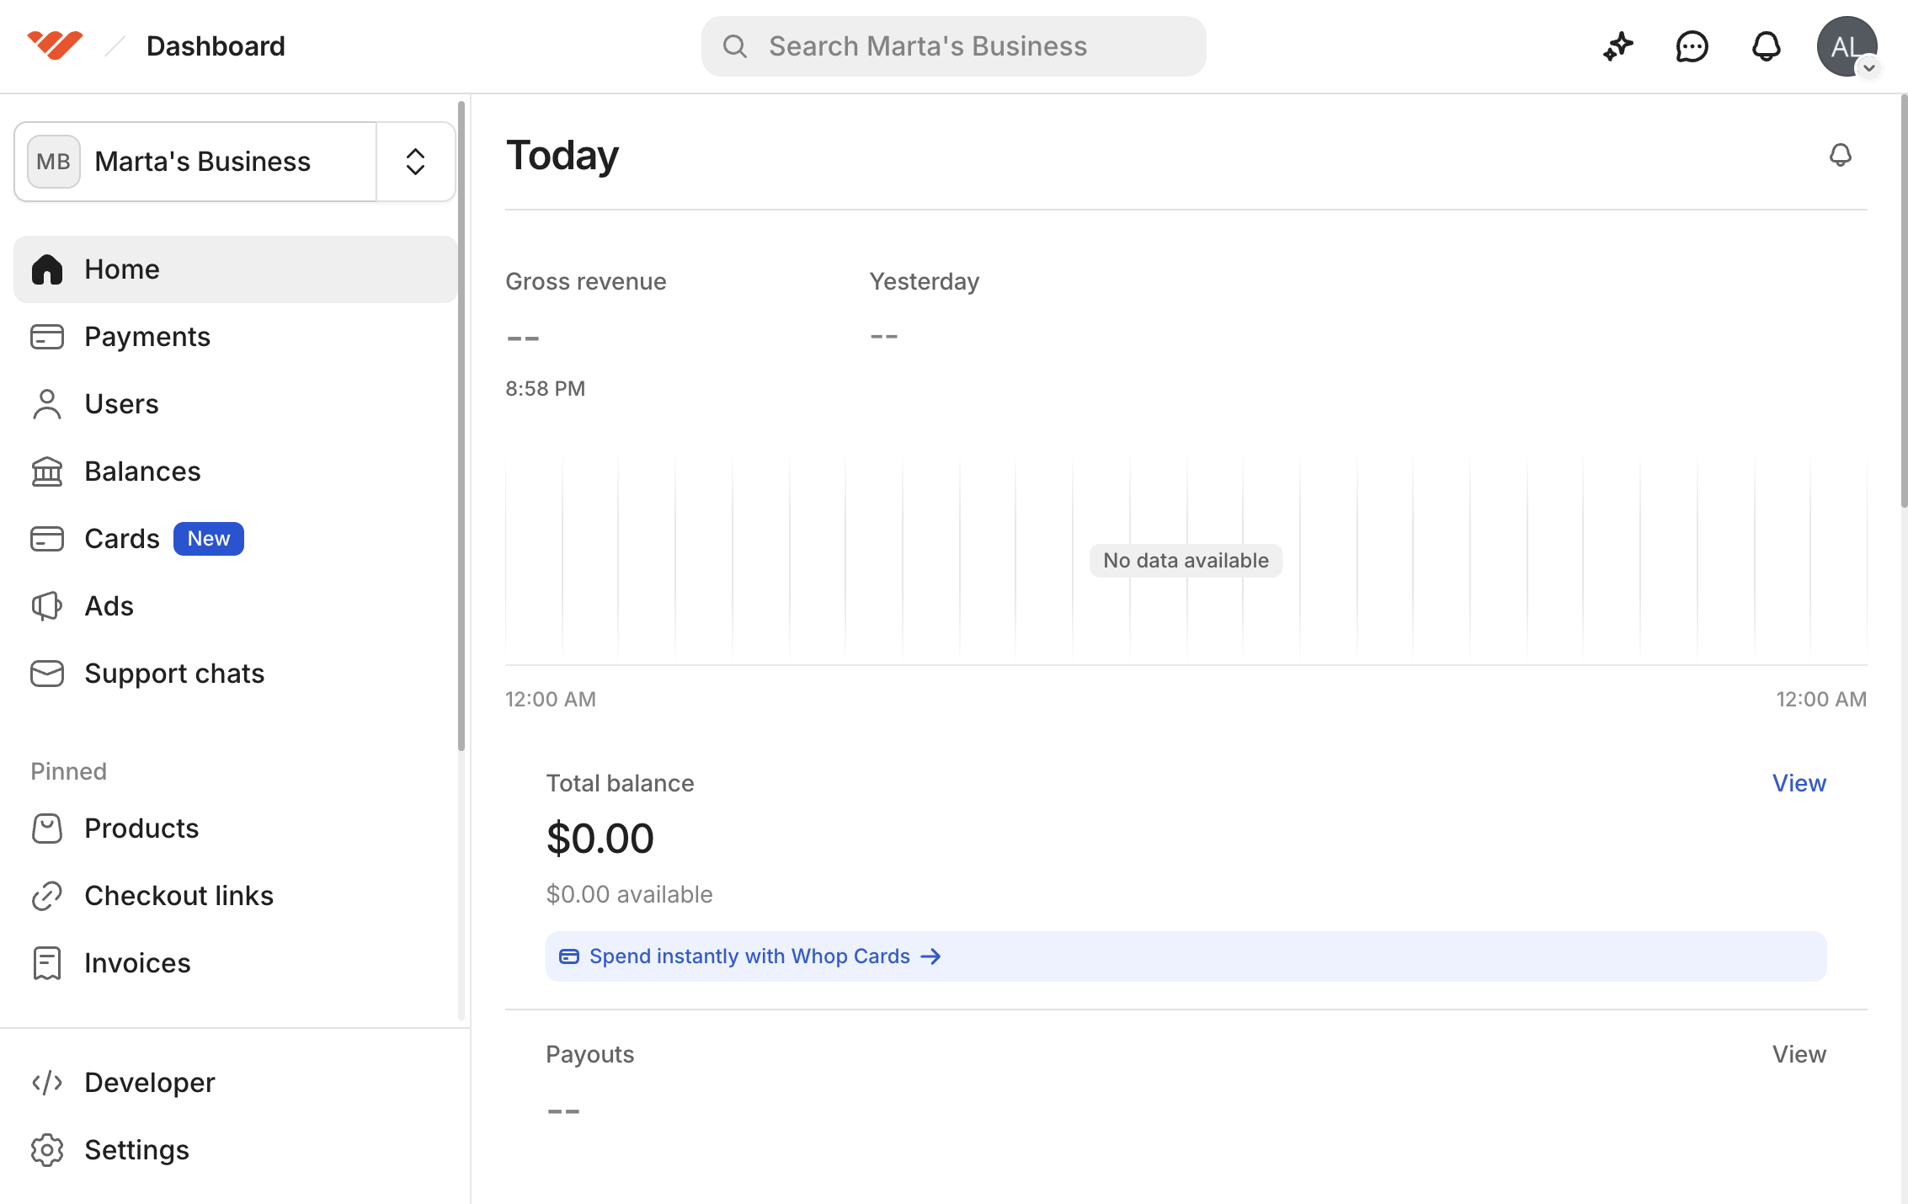The height and width of the screenshot is (1204, 1908).
Task: View the Payouts details
Action: 1799,1054
